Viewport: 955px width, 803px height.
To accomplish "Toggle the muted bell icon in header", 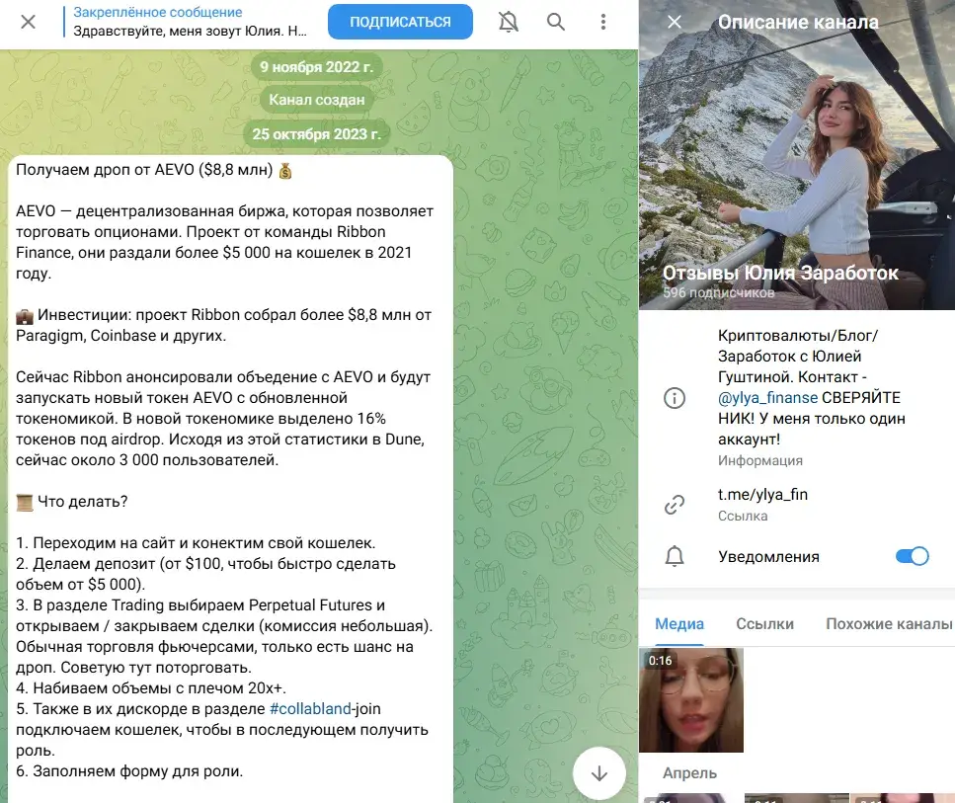I will [509, 22].
